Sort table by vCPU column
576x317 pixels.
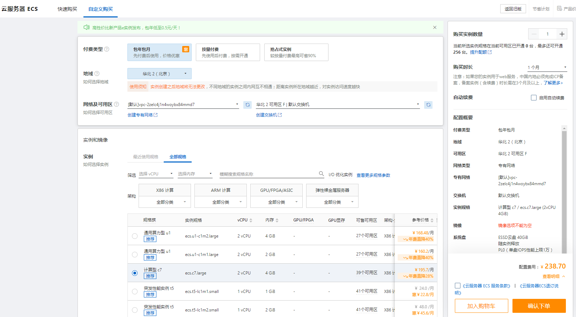point(251,220)
